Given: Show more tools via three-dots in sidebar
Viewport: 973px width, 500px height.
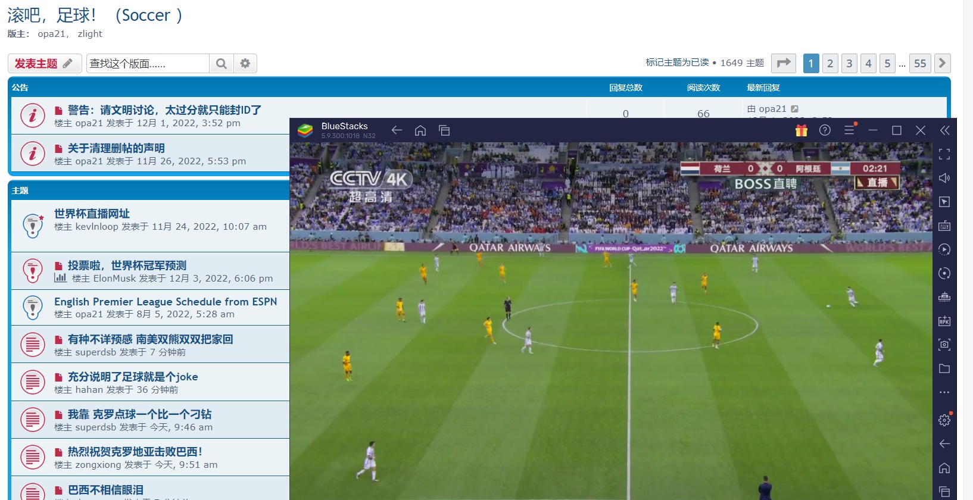Looking at the screenshot, I should click(944, 392).
